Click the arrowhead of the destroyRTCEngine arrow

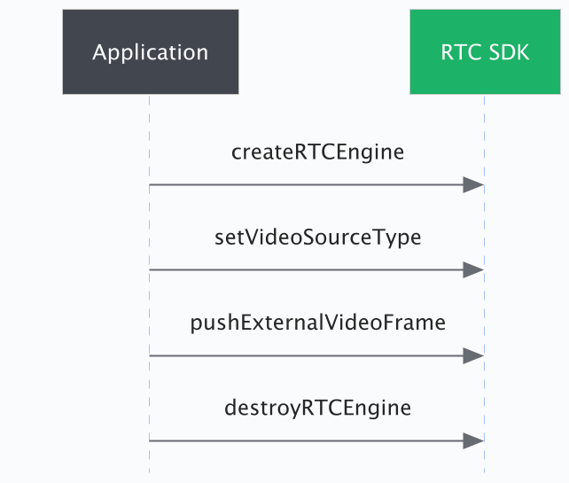tap(473, 440)
